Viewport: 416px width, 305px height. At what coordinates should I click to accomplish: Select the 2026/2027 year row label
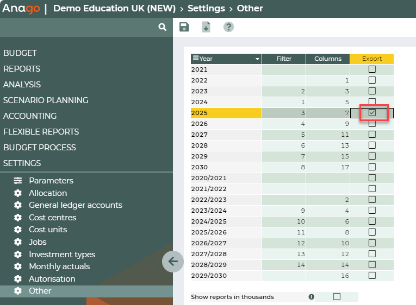coord(226,243)
